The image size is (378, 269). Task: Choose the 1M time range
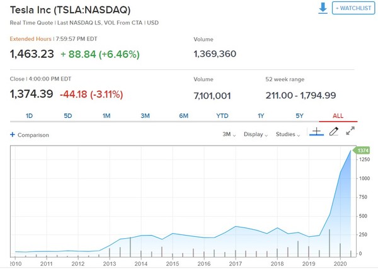pos(106,116)
